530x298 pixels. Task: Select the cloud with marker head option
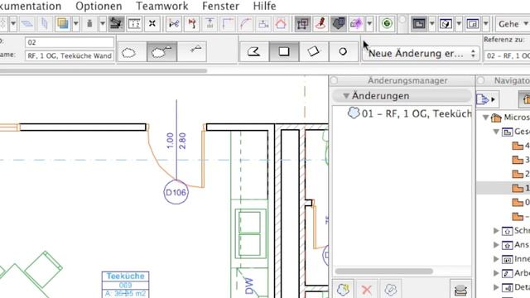click(x=161, y=52)
